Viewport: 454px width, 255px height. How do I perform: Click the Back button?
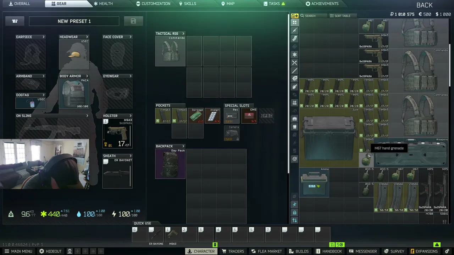click(425, 5)
